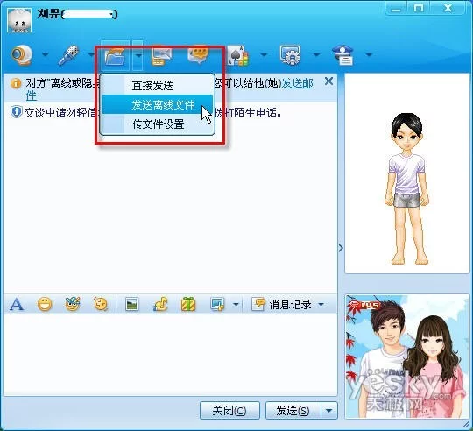Screen dimensions: 473x431
Task: Click the 关闭(C) button
Action: click(229, 411)
